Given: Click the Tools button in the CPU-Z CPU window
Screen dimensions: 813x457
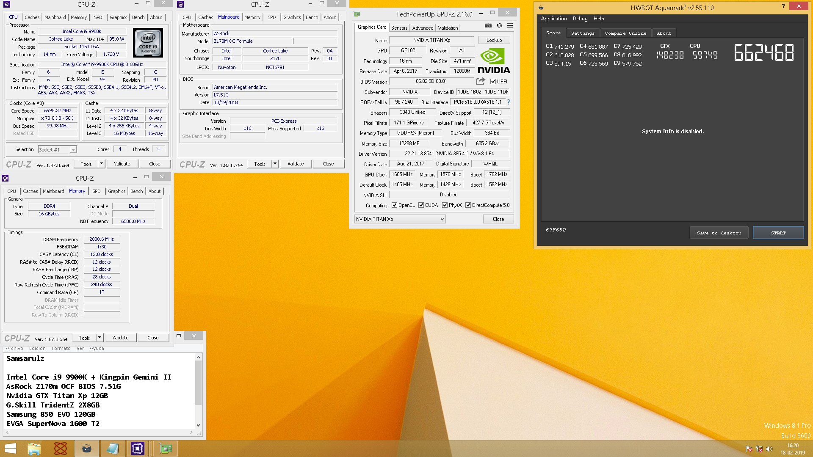Looking at the screenshot, I should coord(86,164).
